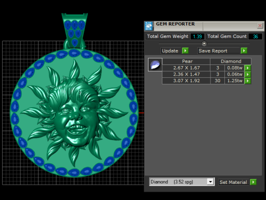Click the green arrow next to Save Report
266x200 pixels.
(244, 51)
